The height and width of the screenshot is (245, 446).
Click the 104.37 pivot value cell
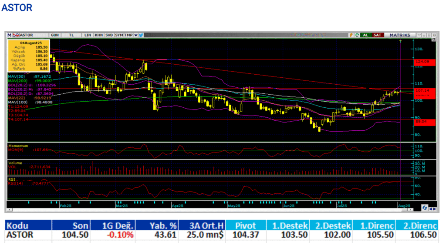(x=246, y=235)
